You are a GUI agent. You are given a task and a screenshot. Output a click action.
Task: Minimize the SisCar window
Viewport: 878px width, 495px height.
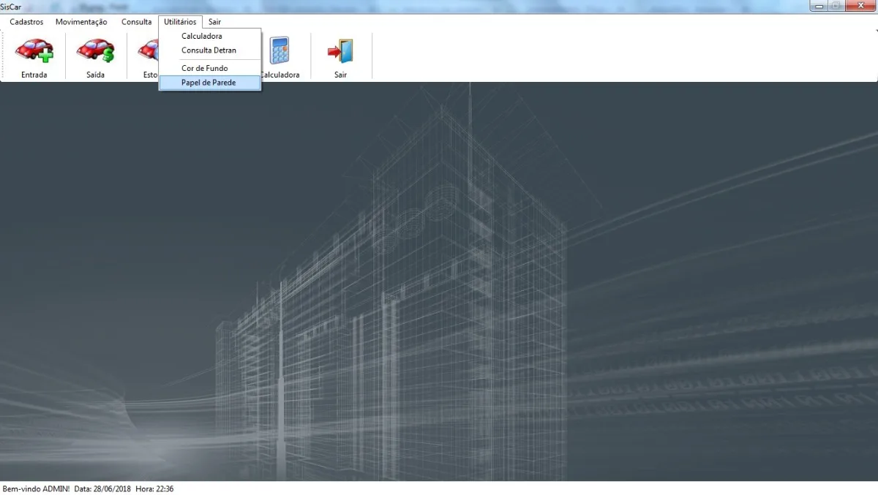pos(819,6)
